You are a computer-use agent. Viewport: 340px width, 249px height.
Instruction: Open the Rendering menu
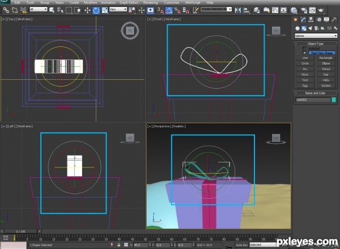click(x=151, y=3)
